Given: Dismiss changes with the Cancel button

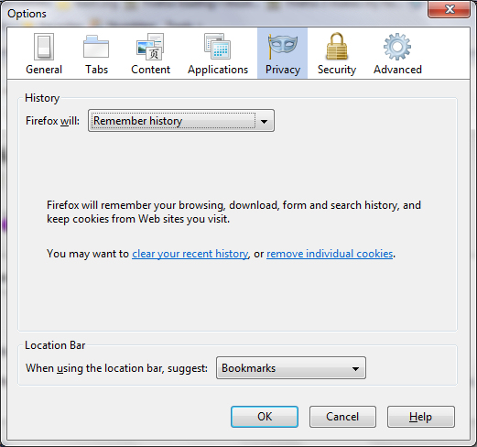Looking at the screenshot, I should pos(342,417).
